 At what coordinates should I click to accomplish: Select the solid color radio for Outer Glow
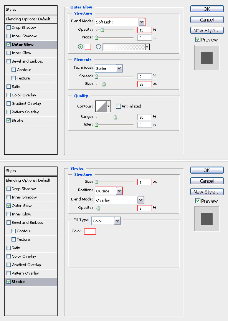click(x=81, y=47)
